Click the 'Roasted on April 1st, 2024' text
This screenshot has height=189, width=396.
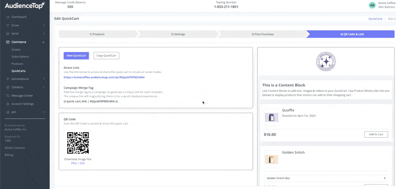[298, 116]
